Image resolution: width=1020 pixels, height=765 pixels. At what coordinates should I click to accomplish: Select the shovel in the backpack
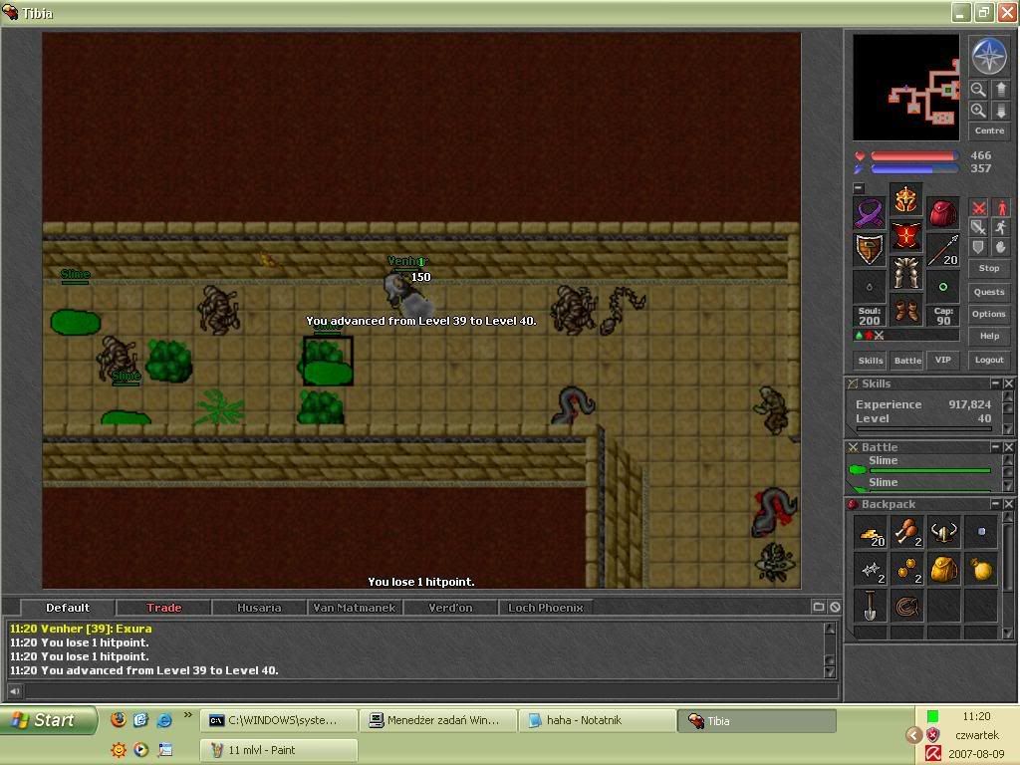tap(870, 607)
